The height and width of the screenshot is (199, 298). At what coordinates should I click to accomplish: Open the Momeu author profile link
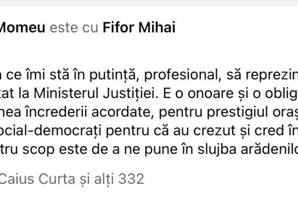21,28
